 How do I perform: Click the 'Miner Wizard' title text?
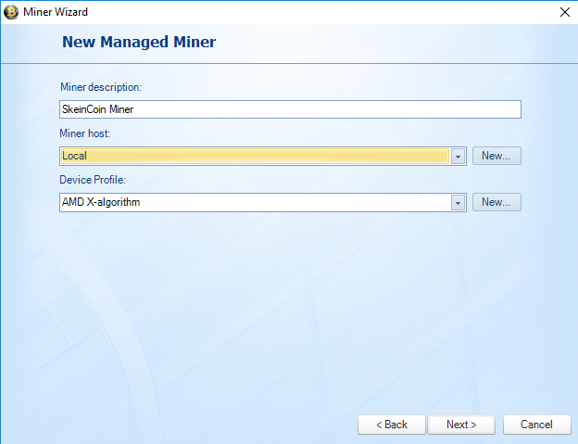point(56,12)
